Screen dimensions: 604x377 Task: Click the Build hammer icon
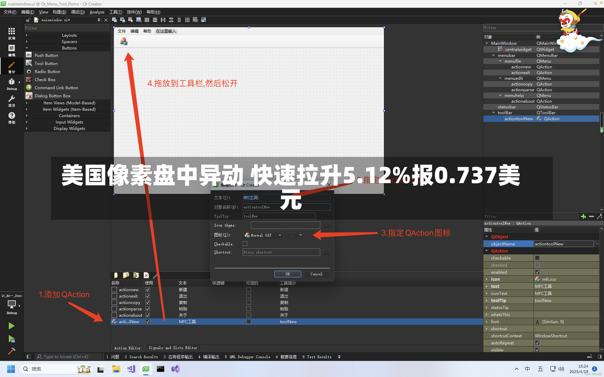[11, 351]
